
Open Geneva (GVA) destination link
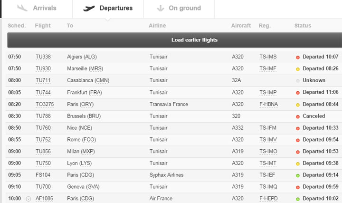coord(83,187)
